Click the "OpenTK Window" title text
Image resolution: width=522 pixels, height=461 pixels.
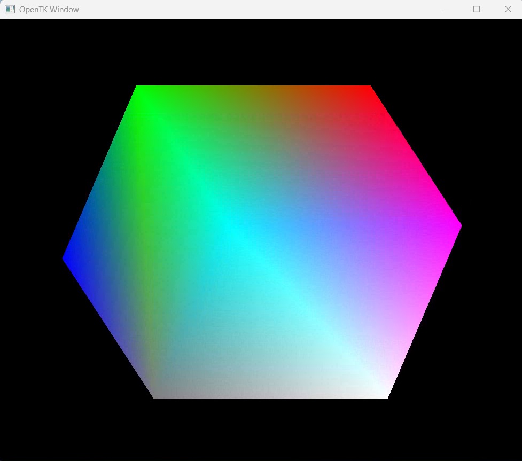click(x=49, y=9)
